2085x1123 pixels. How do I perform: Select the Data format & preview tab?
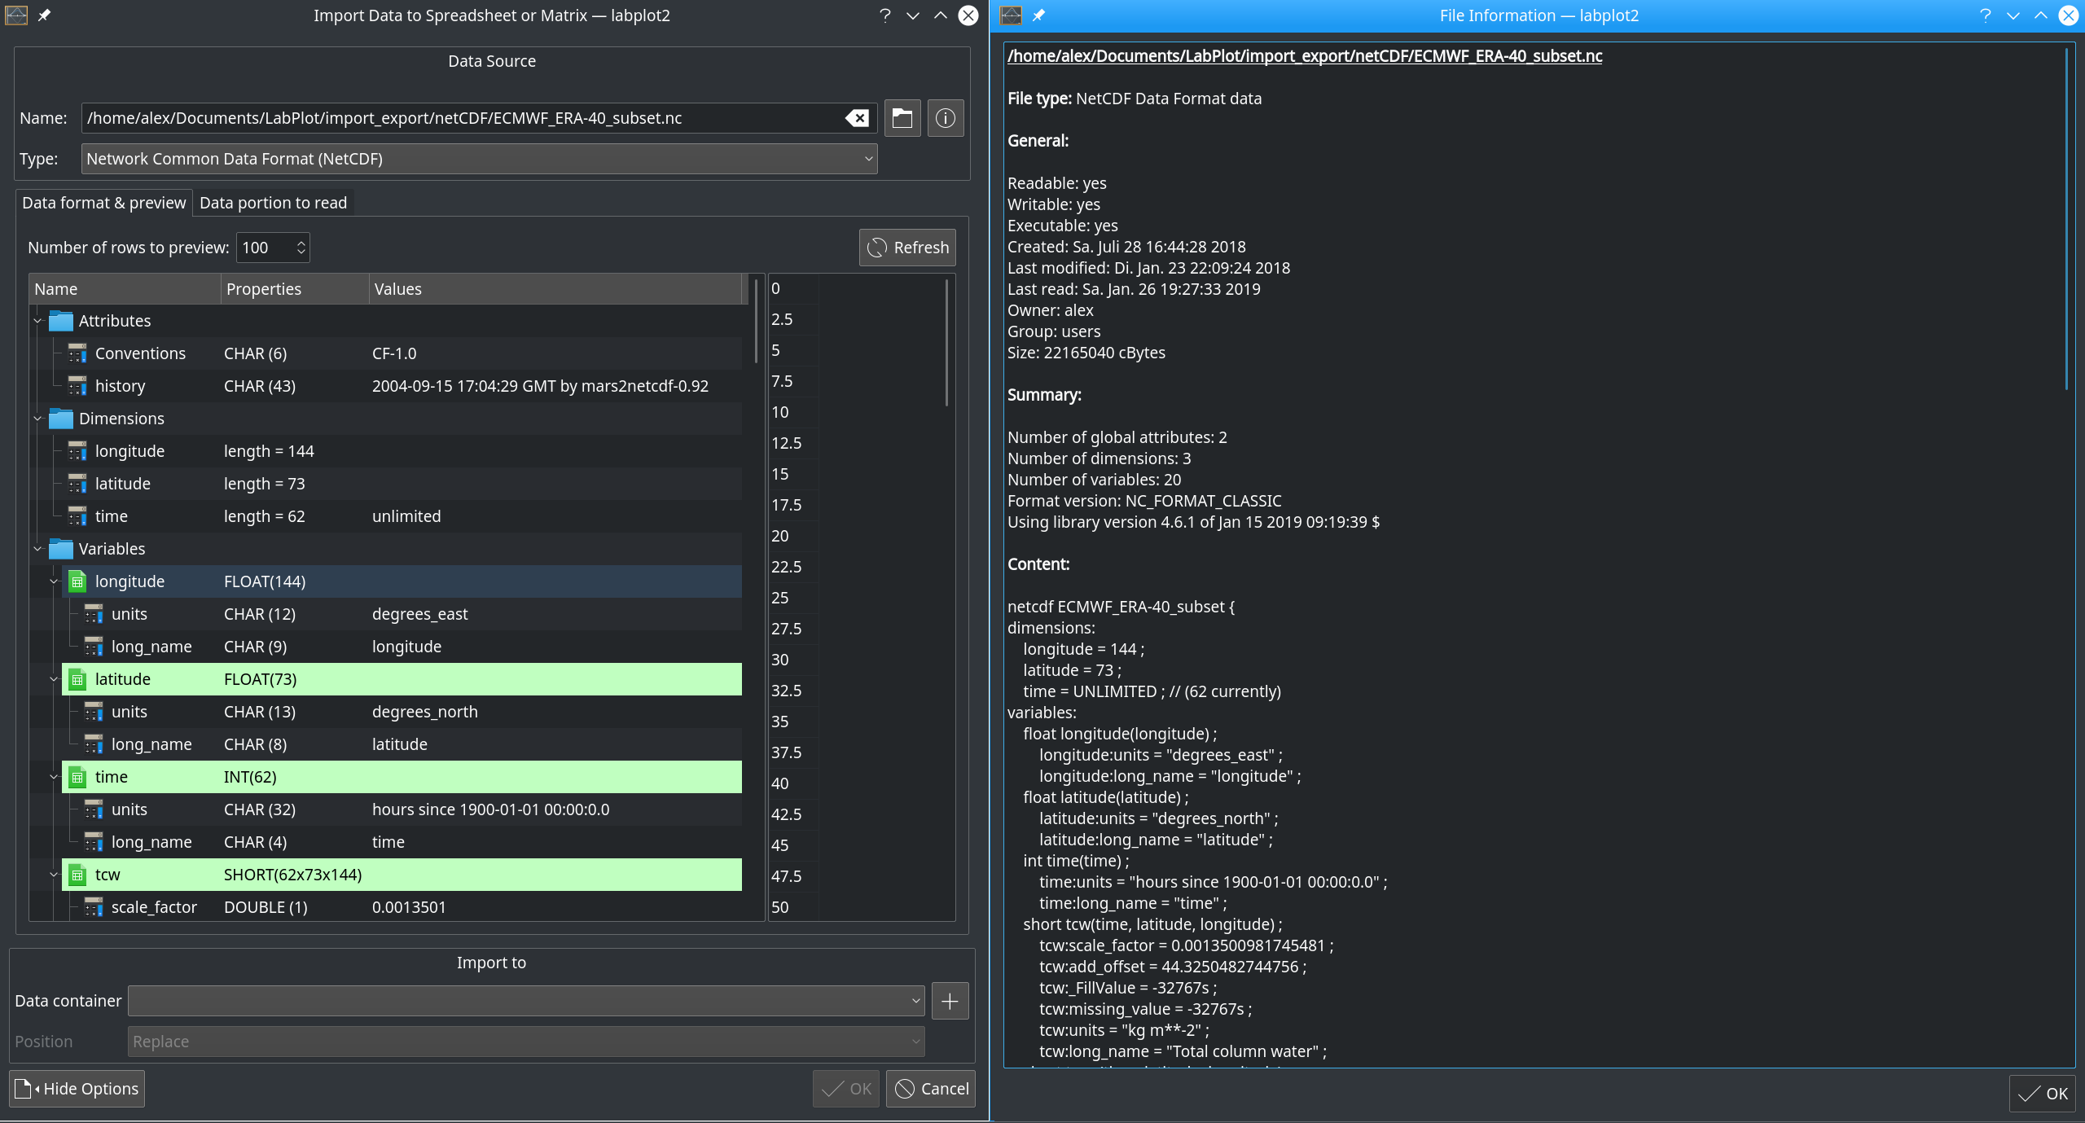coord(103,203)
